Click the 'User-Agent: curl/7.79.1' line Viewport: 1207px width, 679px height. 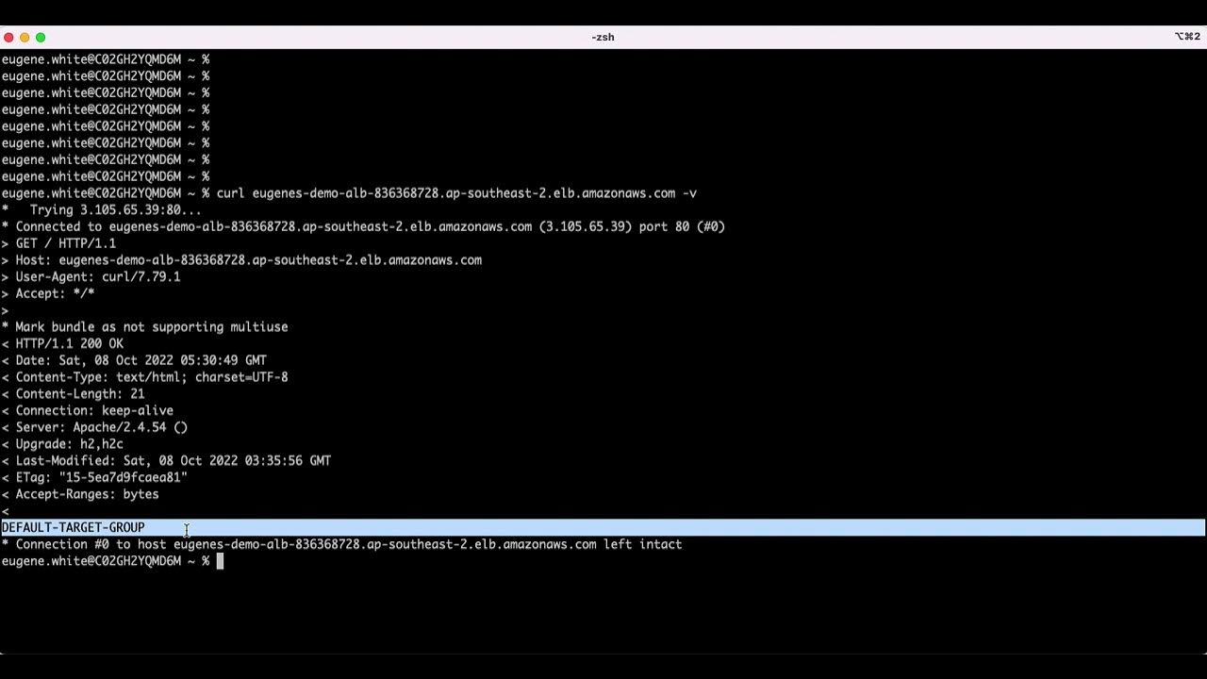[x=91, y=277]
